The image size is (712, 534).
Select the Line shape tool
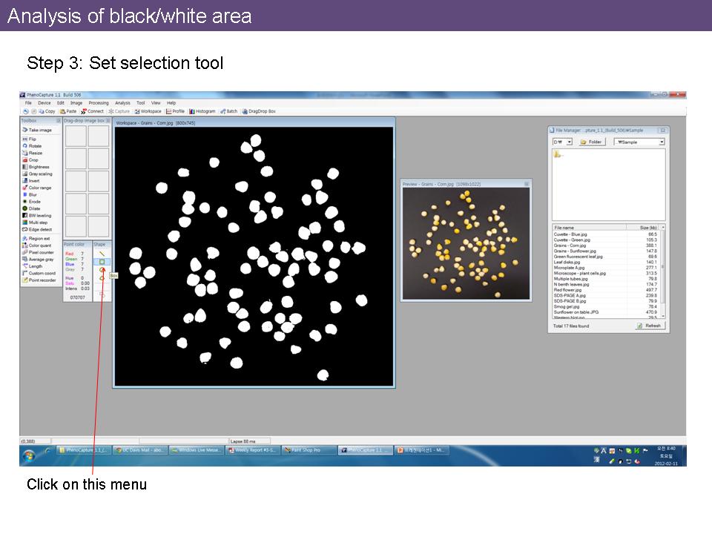click(x=102, y=253)
